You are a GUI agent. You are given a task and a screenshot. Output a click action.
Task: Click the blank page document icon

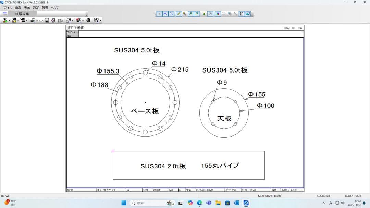[242, 14]
